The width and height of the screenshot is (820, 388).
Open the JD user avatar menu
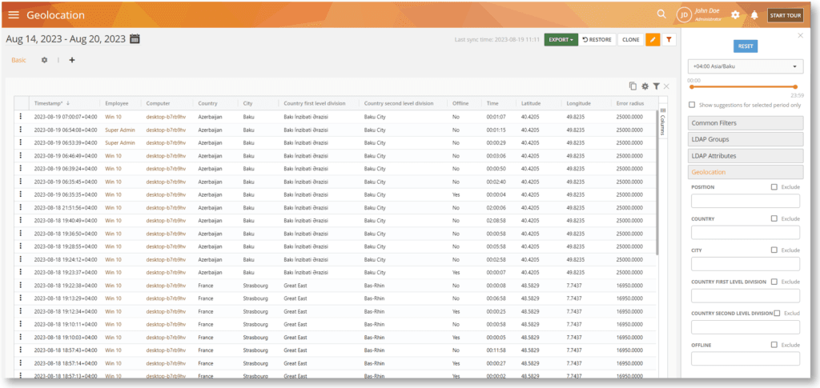click(684, 15)
